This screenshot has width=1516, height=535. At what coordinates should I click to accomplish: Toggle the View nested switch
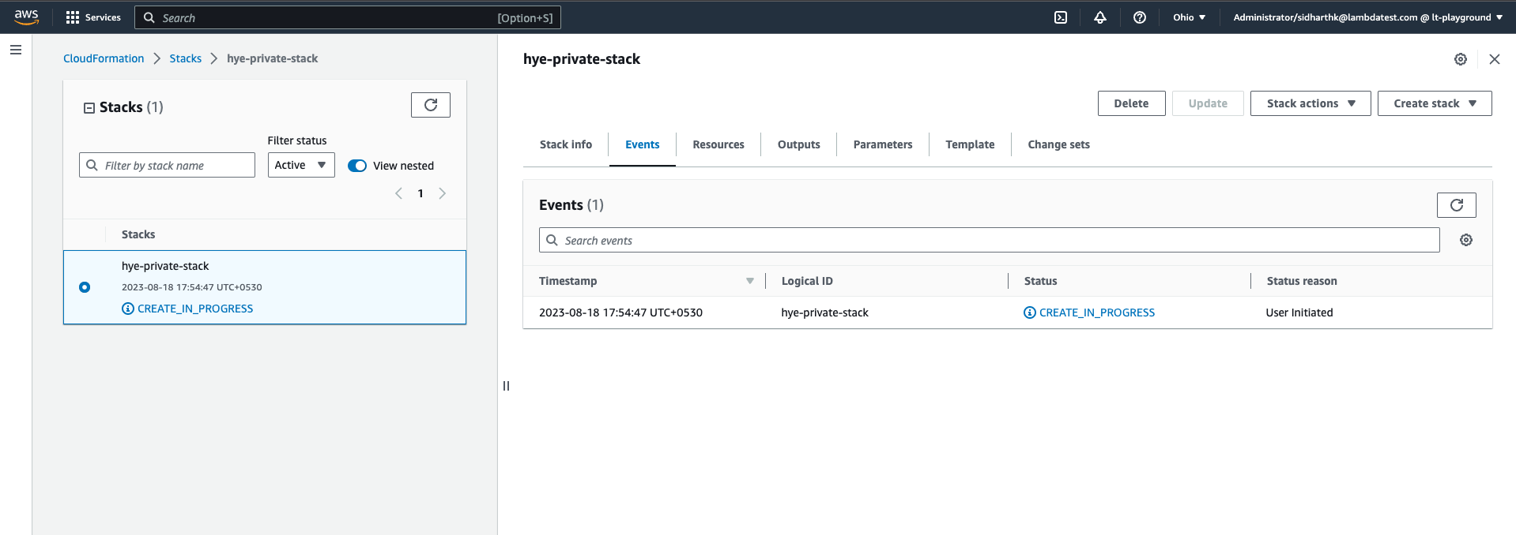pyautogui.click(x=357, y=166)
